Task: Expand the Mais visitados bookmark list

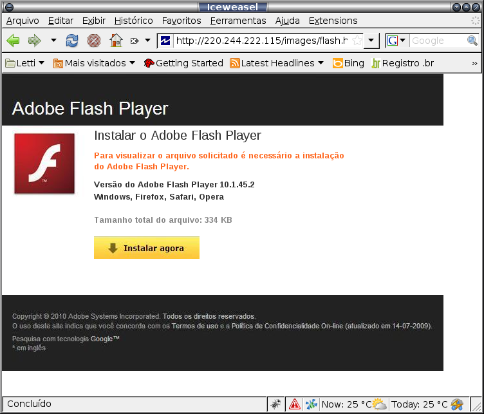Action: (x=94, y=63)
